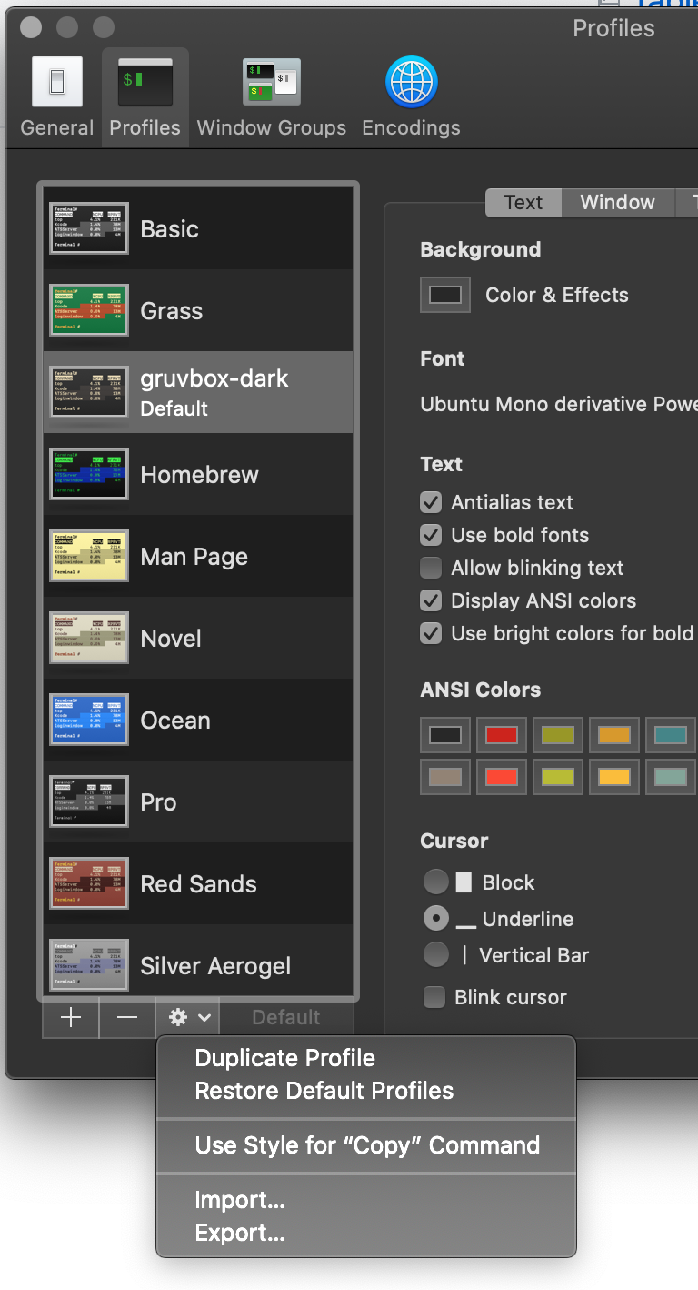
Task: Open the General preferences pane
Action: point(56,96)
